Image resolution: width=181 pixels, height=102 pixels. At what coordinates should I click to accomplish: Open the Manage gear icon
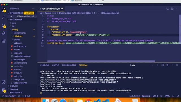click(4, 90)
